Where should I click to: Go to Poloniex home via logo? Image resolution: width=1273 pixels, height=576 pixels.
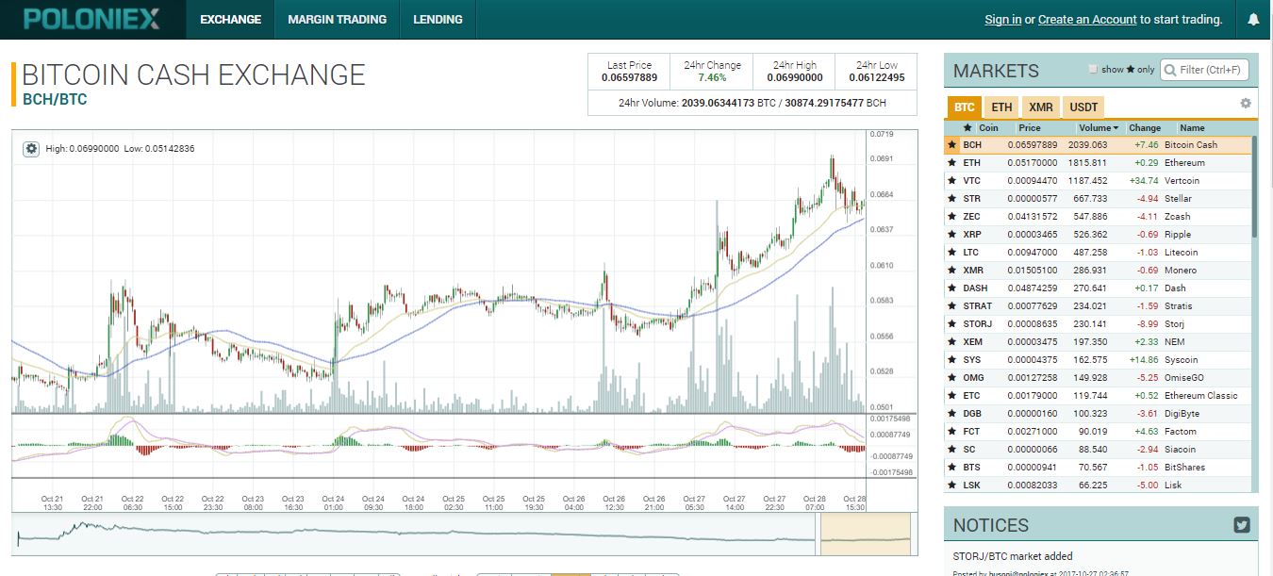[91, 19]
